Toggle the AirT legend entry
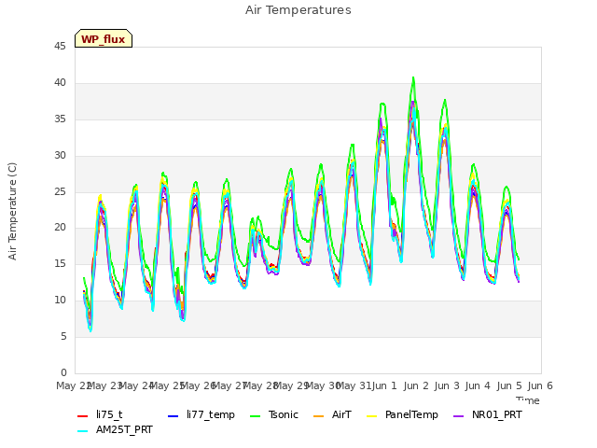The width and height of the screenshot is (597, 448). pos(332,414)
